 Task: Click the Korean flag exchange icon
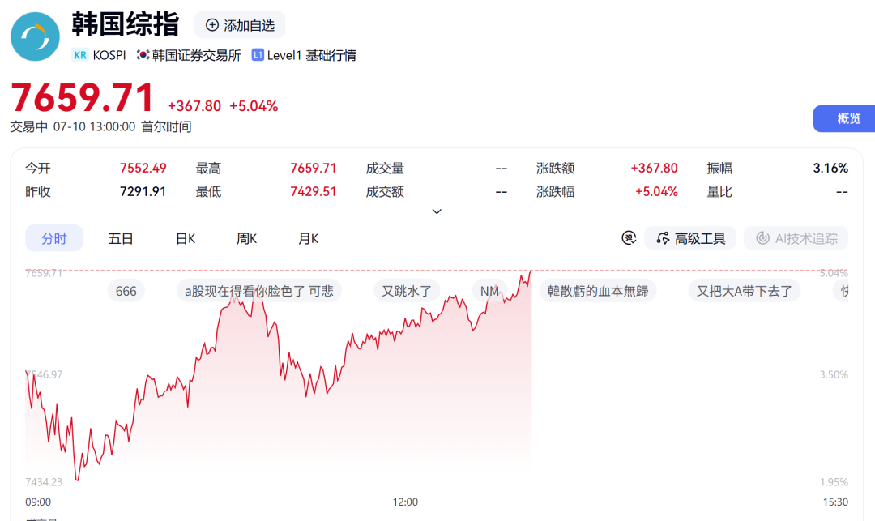[x=143, y=54]
